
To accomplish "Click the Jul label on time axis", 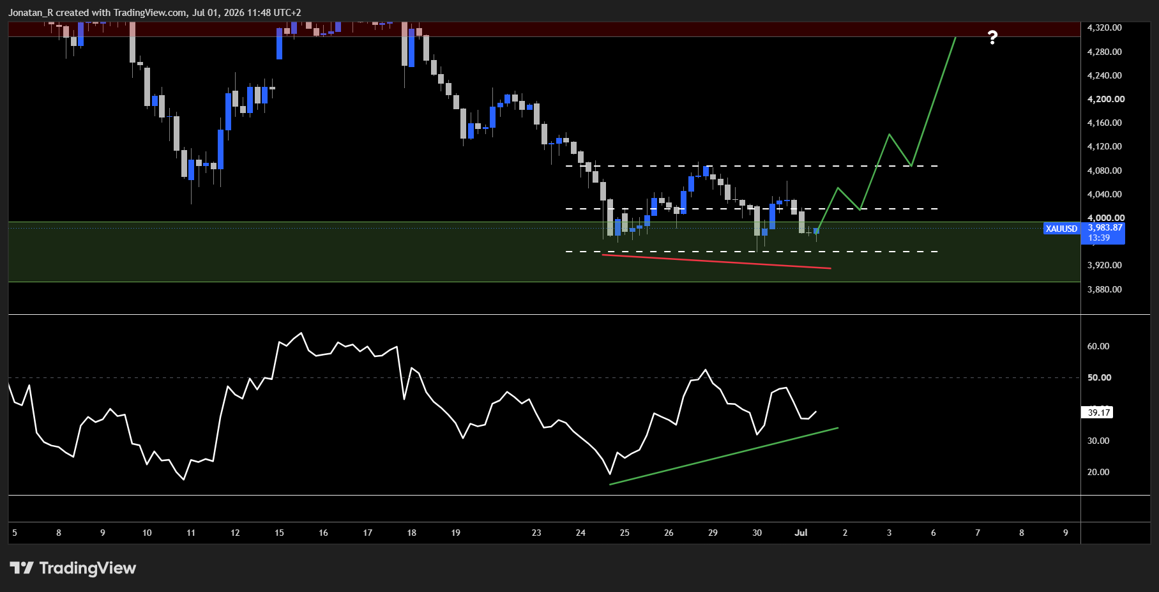I will pyautogui.click(x=801, y=533).
